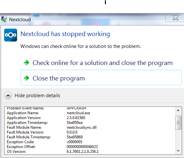Click the Exception Code: label
The width and height of the screenshot is (184, 158).
click(x=21, y=142)
